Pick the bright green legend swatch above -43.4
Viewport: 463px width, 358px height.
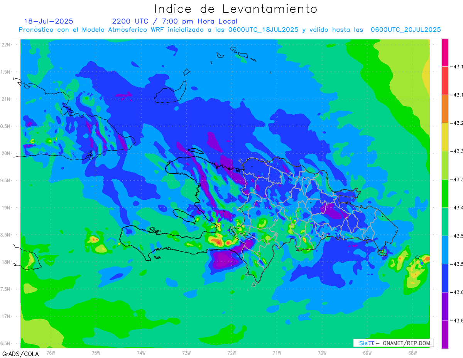click(x=445, y=193)
